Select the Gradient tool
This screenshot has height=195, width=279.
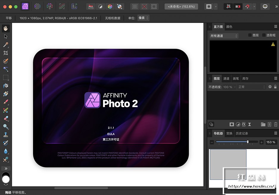coord(6,94)
